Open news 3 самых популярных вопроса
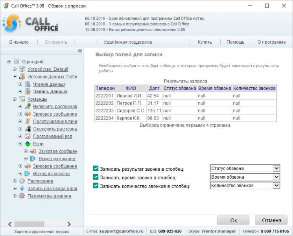Viewport: 293px width, 236px height. [x=137, y=24]
